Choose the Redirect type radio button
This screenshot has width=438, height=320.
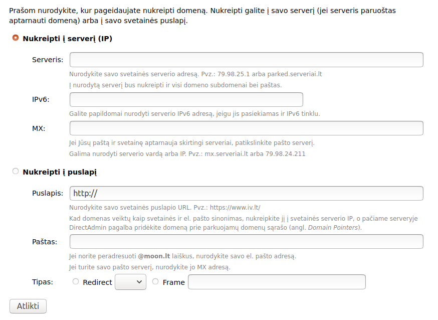pyautogui.click(x=76, y=282)
